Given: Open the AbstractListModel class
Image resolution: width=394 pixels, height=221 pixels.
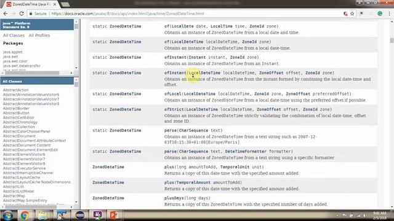Looking at the screenshot, I should (18, 191).
